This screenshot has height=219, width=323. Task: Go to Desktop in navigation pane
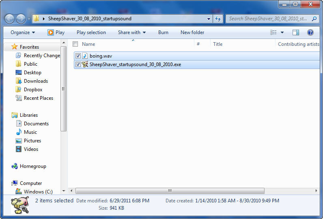coord(32,73)
